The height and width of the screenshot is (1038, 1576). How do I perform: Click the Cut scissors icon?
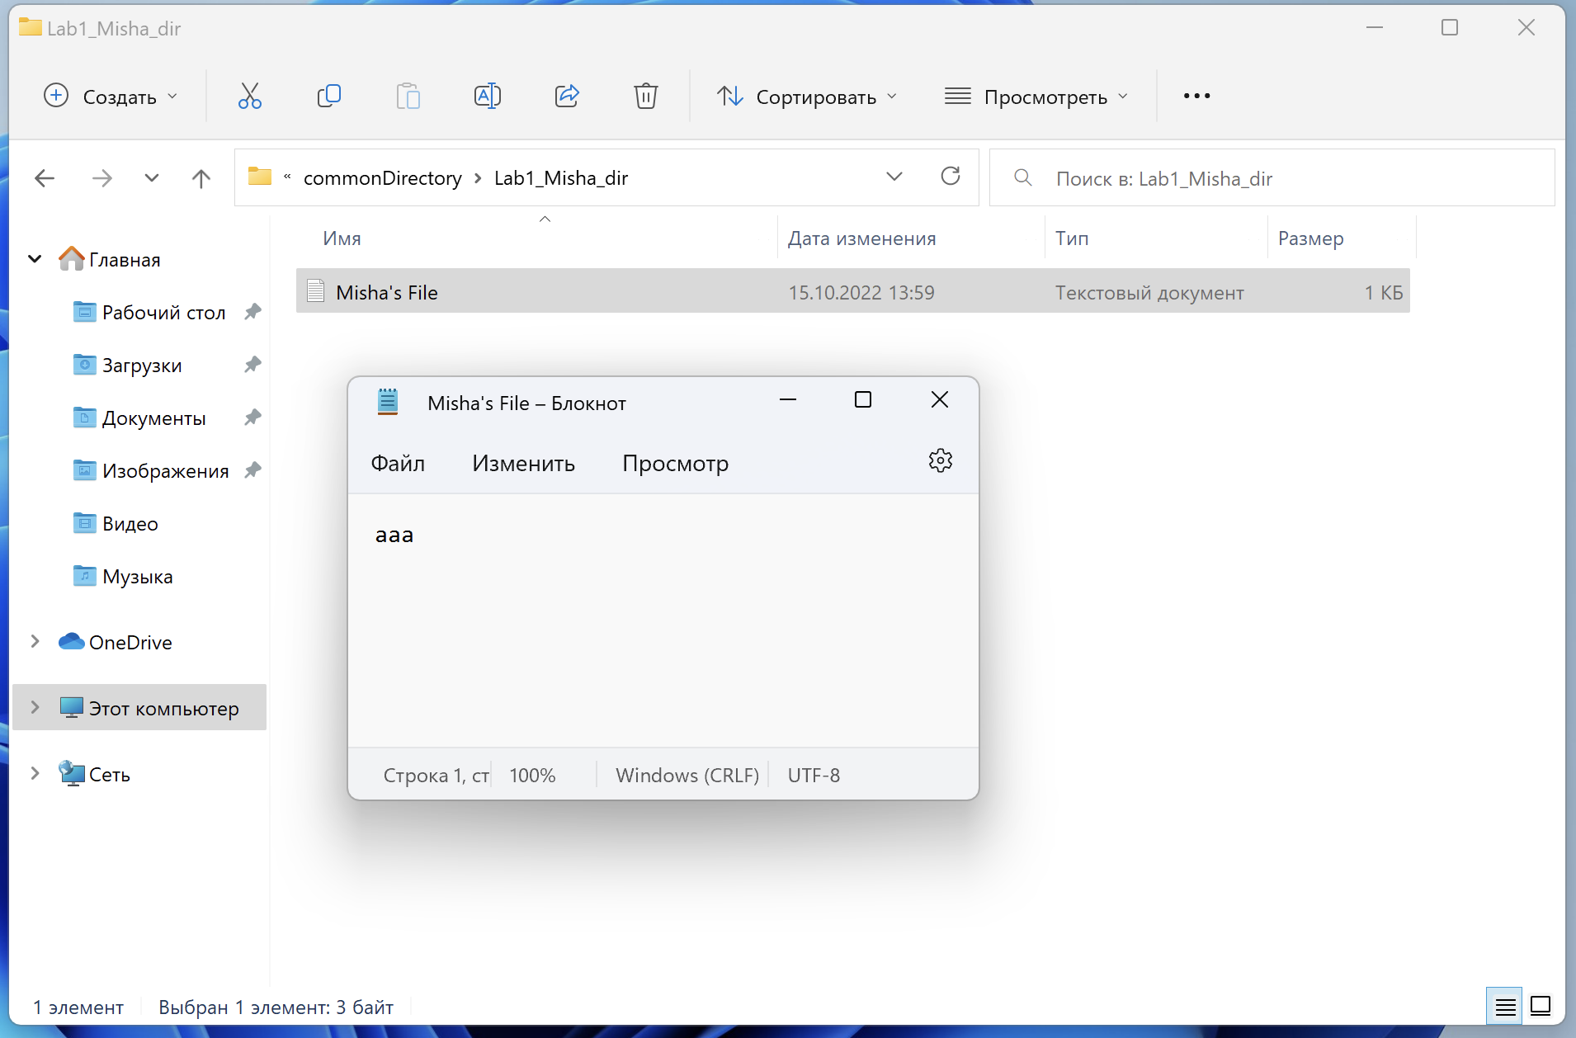(x=249, y=97)
